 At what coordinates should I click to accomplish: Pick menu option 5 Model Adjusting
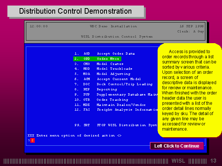pos(113,74)
